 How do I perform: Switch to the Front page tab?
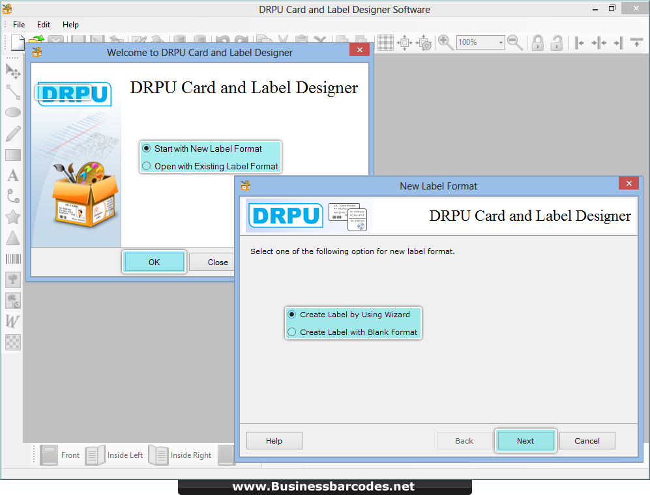coord(61,455)
